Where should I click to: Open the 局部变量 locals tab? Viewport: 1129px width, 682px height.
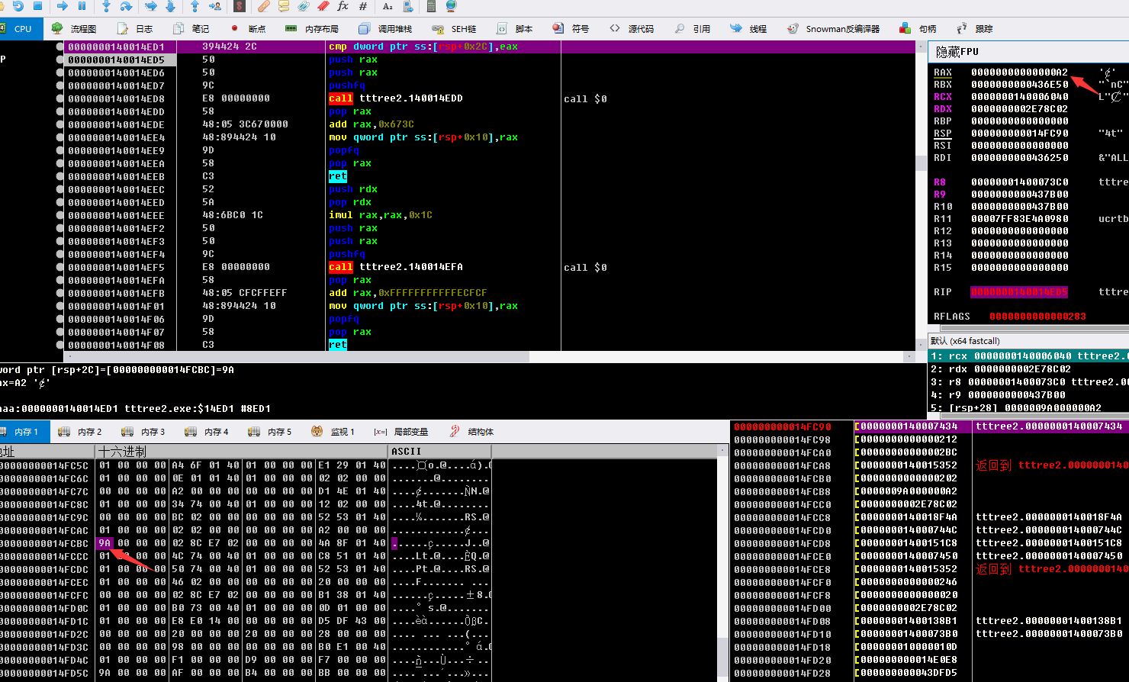click(x=401, y=432)
